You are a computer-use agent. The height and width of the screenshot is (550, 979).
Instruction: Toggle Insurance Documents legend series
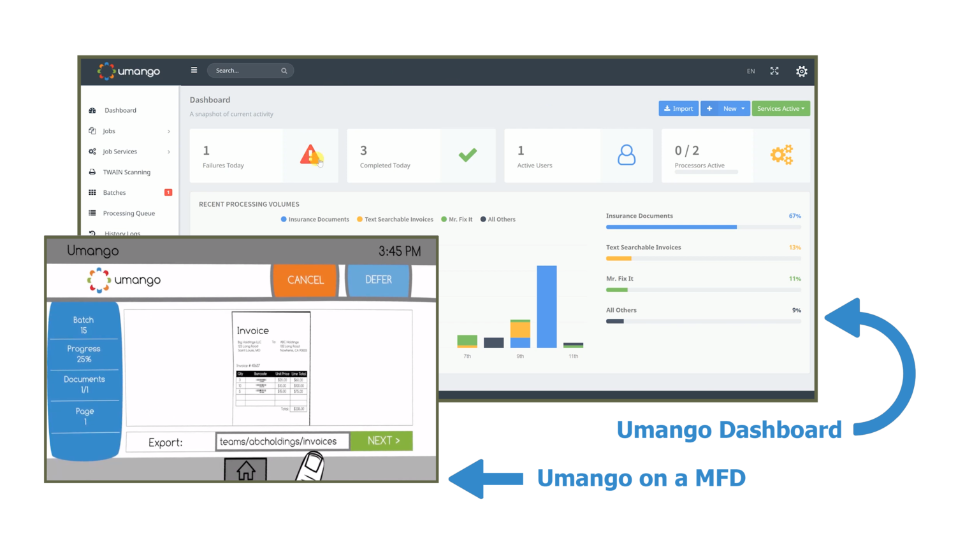[x=315, y=220]
